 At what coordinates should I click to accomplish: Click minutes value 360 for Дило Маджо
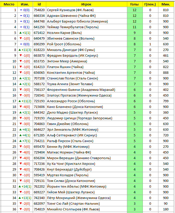(x=166, y=113)
